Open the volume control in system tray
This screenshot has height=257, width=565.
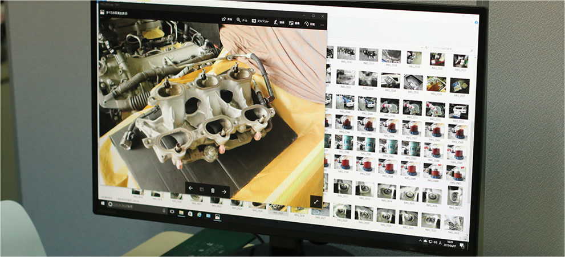tap(436, 242)
